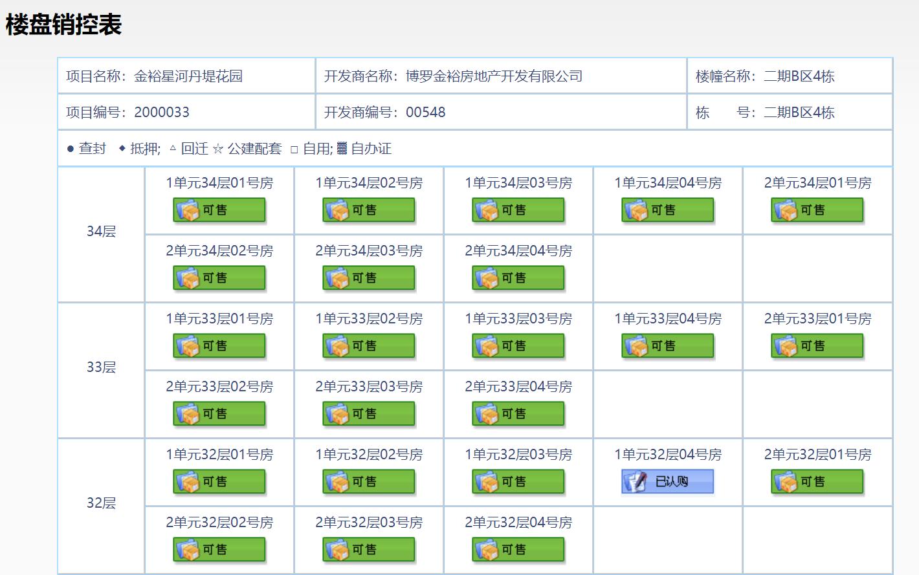Click the 33层 floor label

coord(100,366)
